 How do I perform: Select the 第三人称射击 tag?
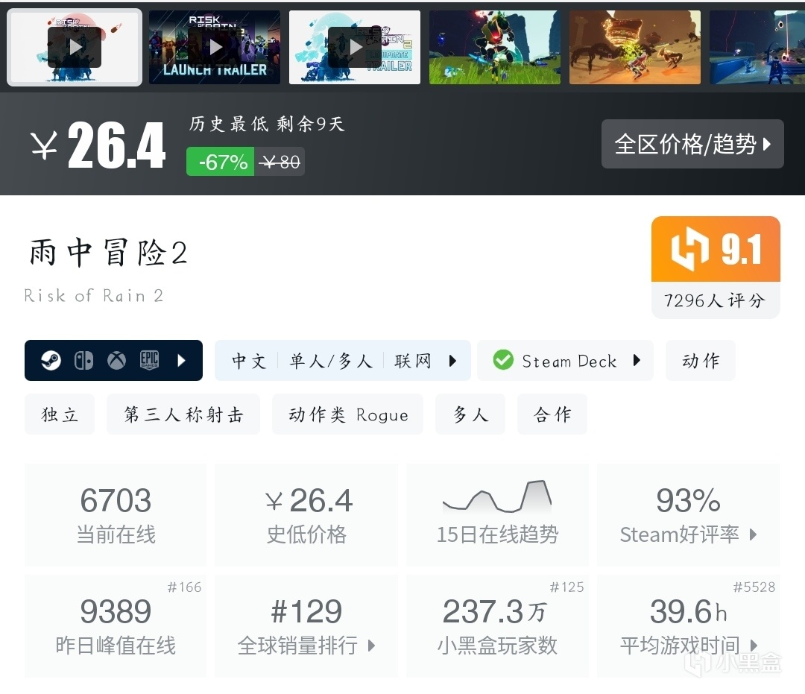(183, 414)
